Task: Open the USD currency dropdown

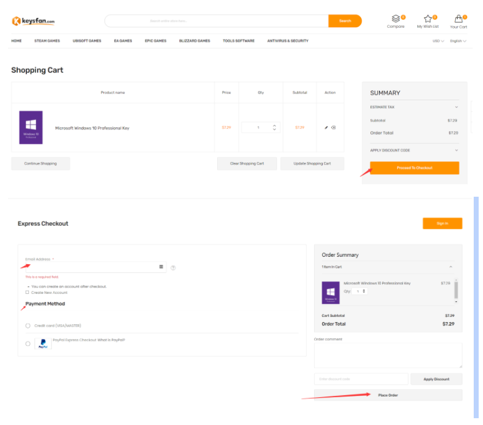Action: [438, 41]
